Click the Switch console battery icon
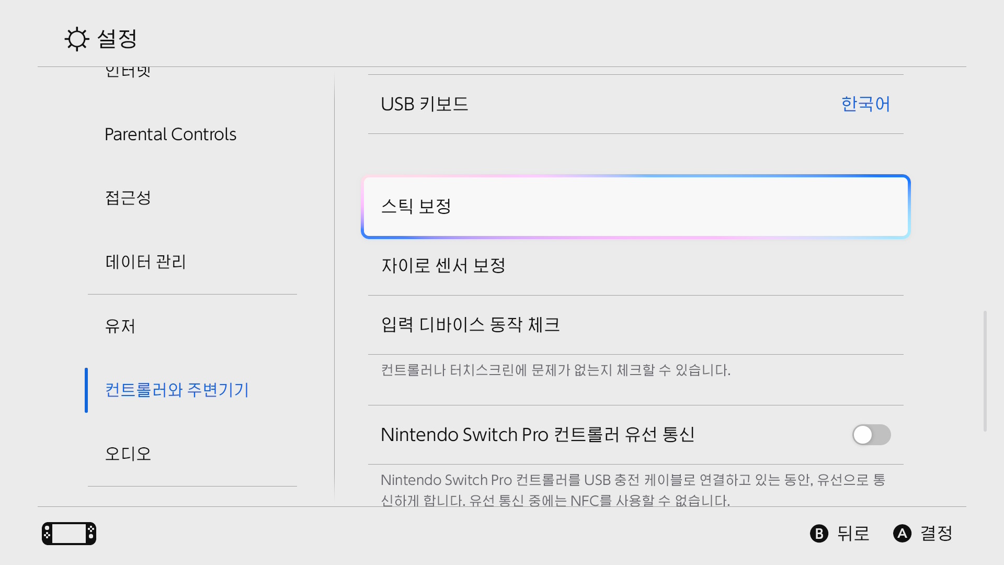Screen dimensions: 1004x565 (69, 533)
